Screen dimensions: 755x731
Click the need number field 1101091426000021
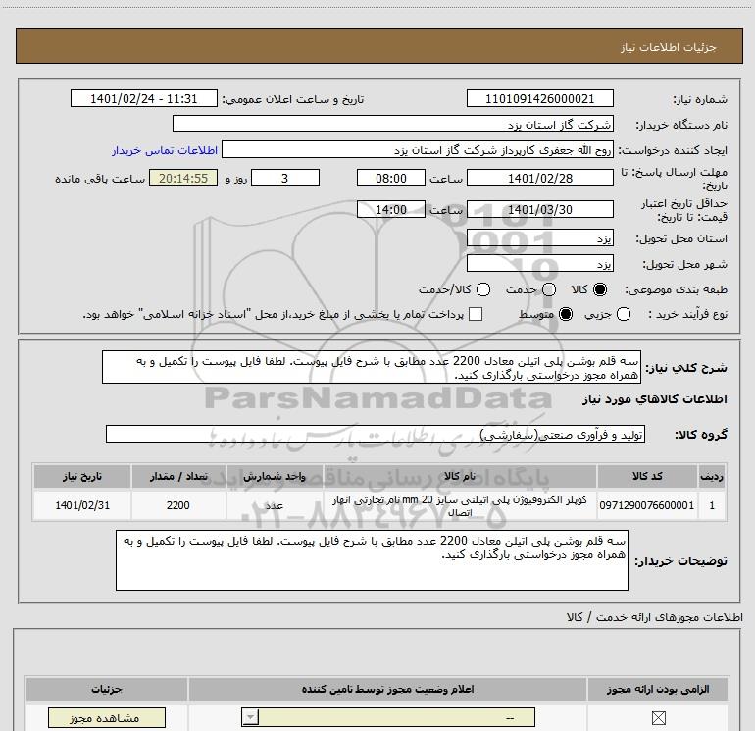tap(539, 99)
